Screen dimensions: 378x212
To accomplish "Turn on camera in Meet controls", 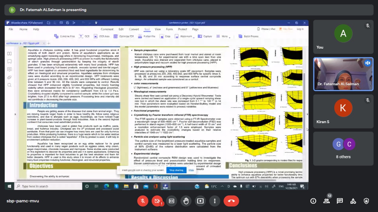I will tap(157, 201).
